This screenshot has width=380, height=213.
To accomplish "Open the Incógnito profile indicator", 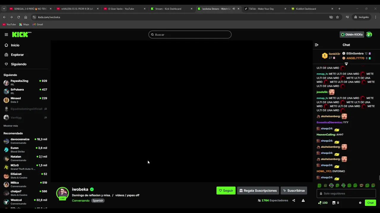I will tap(361, 17).
